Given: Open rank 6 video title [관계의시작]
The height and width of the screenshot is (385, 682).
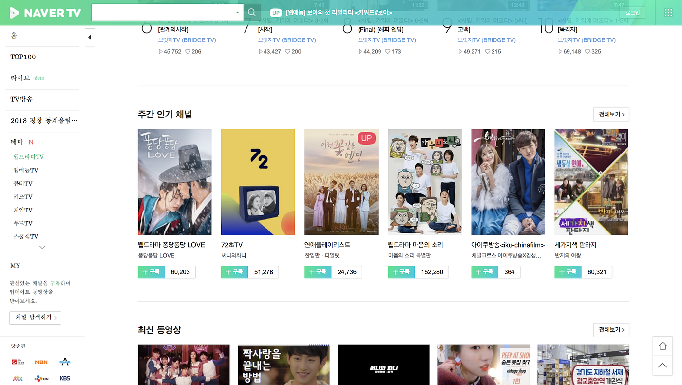Looking at the screenshot, I should tap(173, 30).
